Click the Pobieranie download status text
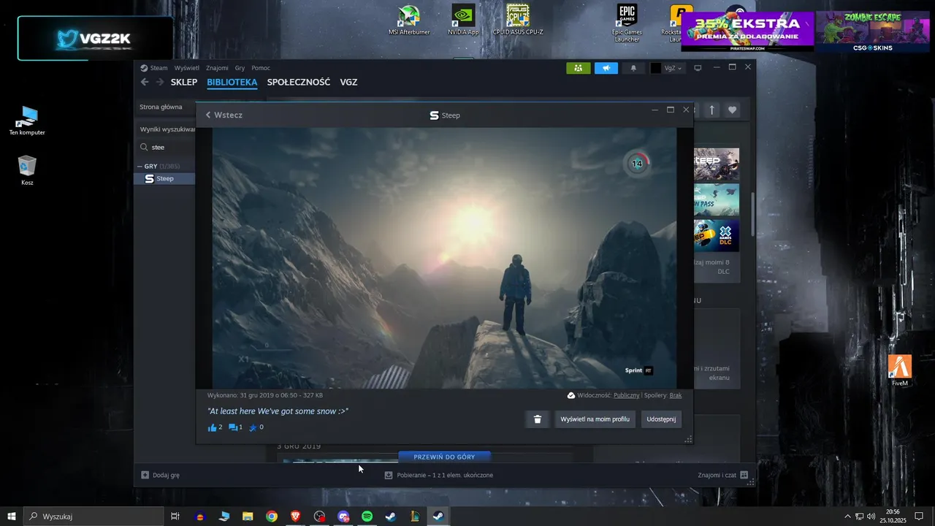The width and height of the screenshot is (935, 526). pyautogui.click(x=445, y=475)
